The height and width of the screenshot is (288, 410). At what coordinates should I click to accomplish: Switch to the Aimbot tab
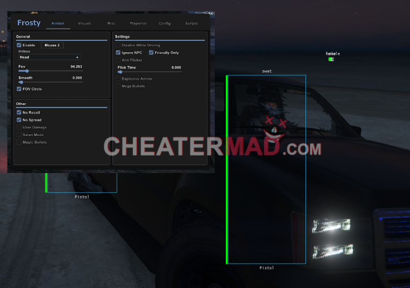coord(58,23)
